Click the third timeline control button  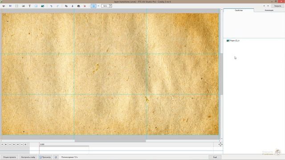coord(10,144)
